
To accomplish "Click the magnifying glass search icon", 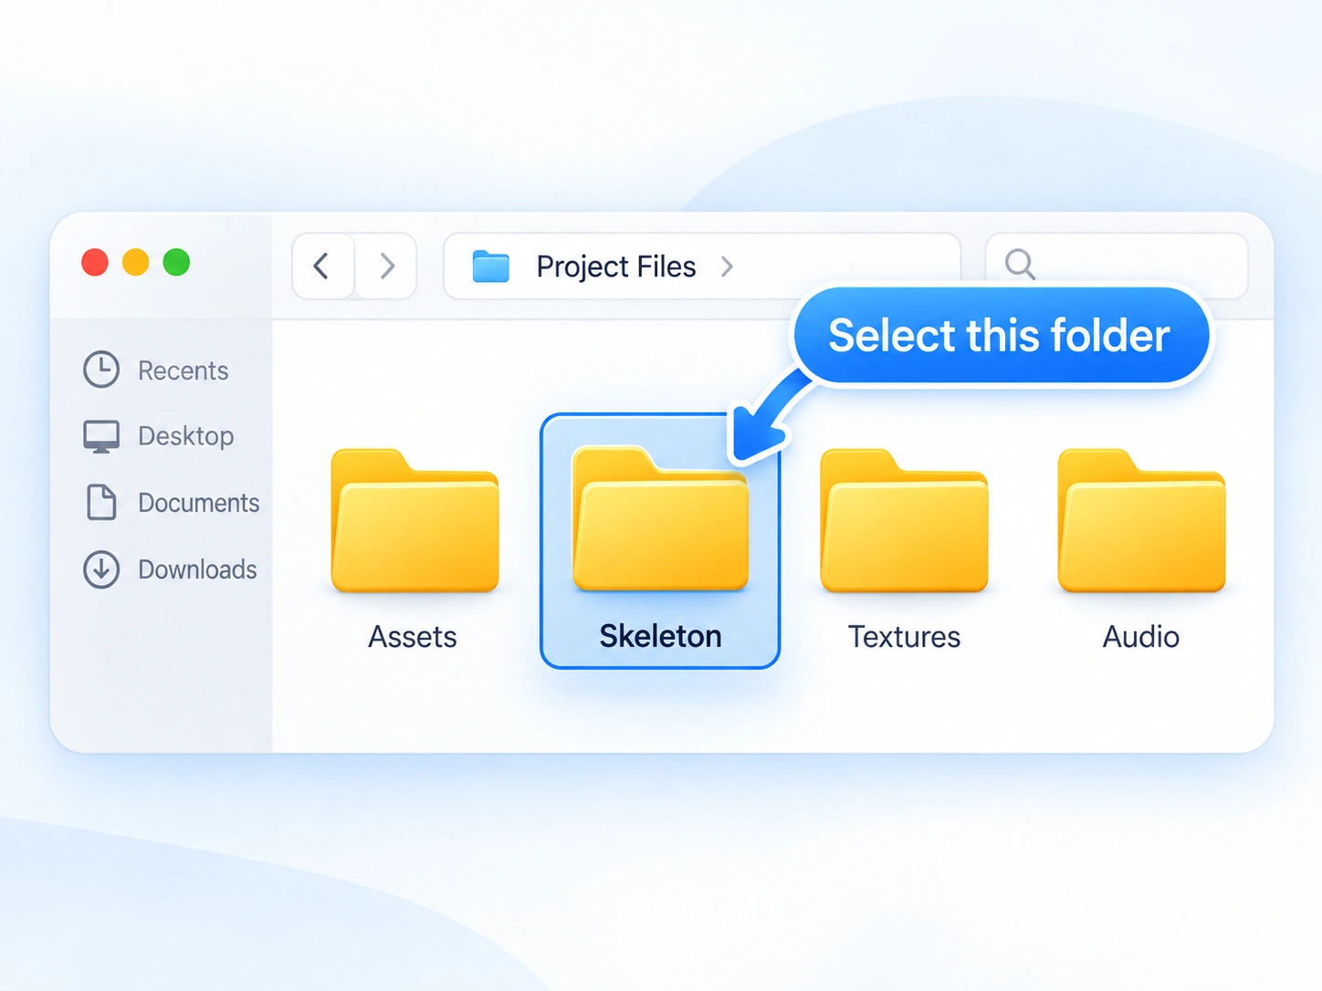I will (x=1020, y=265).
